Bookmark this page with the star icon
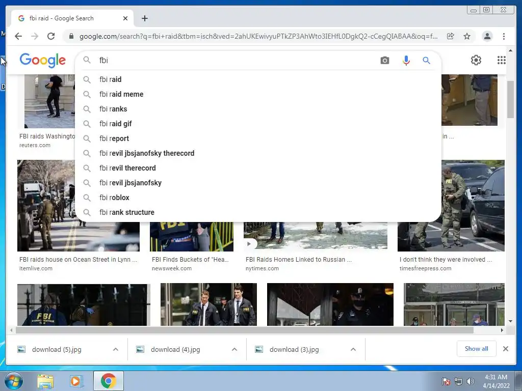Image resolution: width=522 pixels, height=391 pixels. 467,36
